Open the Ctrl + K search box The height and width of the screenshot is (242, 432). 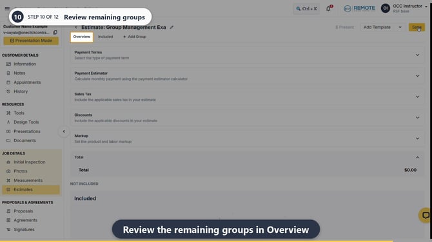(306, 9)
